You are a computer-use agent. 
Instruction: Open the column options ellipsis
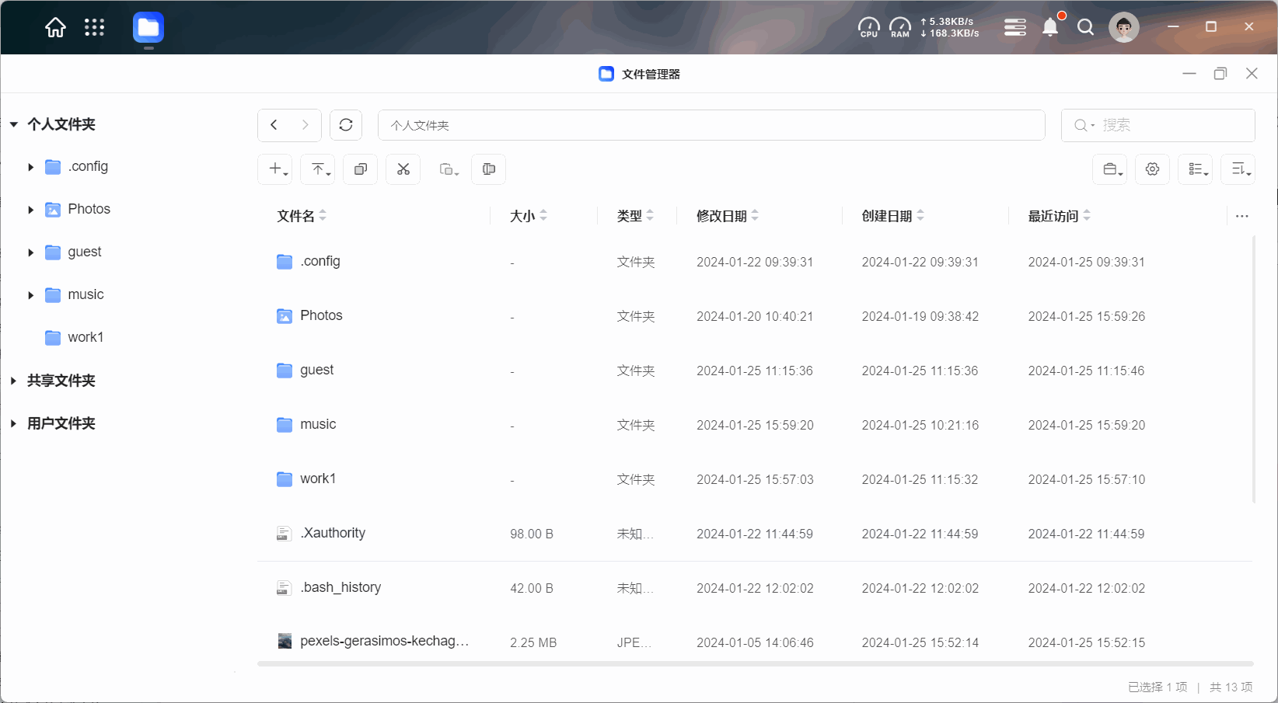[x=1242, y=216]
